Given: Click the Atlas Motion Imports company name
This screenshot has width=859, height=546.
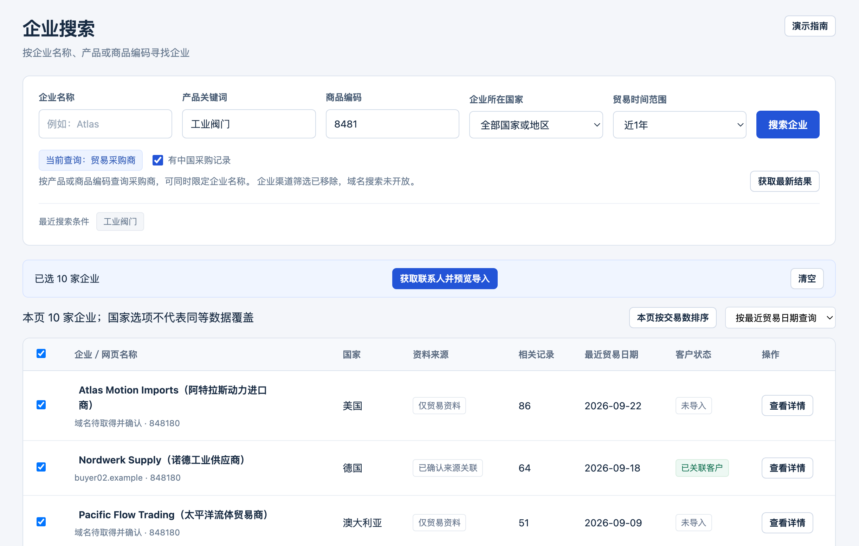Looking at the screenshot, I should (x=173, y=398).
